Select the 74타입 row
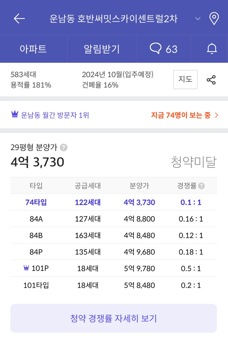The width and height of the screenshot is (228, 343). (x=114, y=202)
